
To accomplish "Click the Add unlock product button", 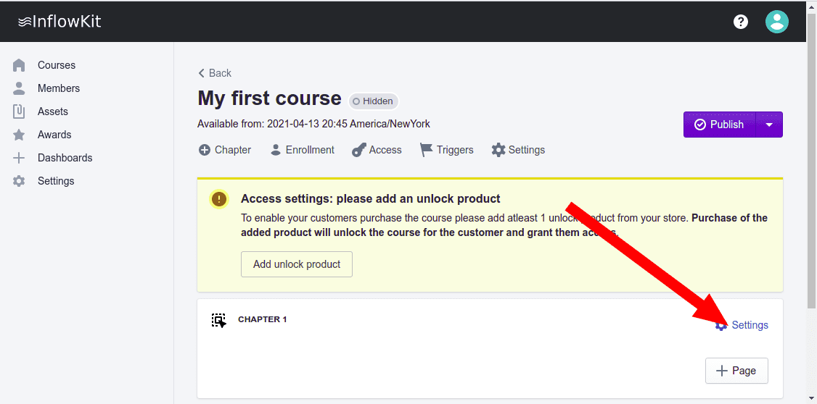I will [297, 264].
